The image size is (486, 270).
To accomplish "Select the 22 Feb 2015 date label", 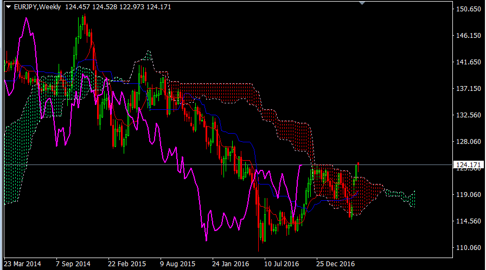I will coord(126,264).
